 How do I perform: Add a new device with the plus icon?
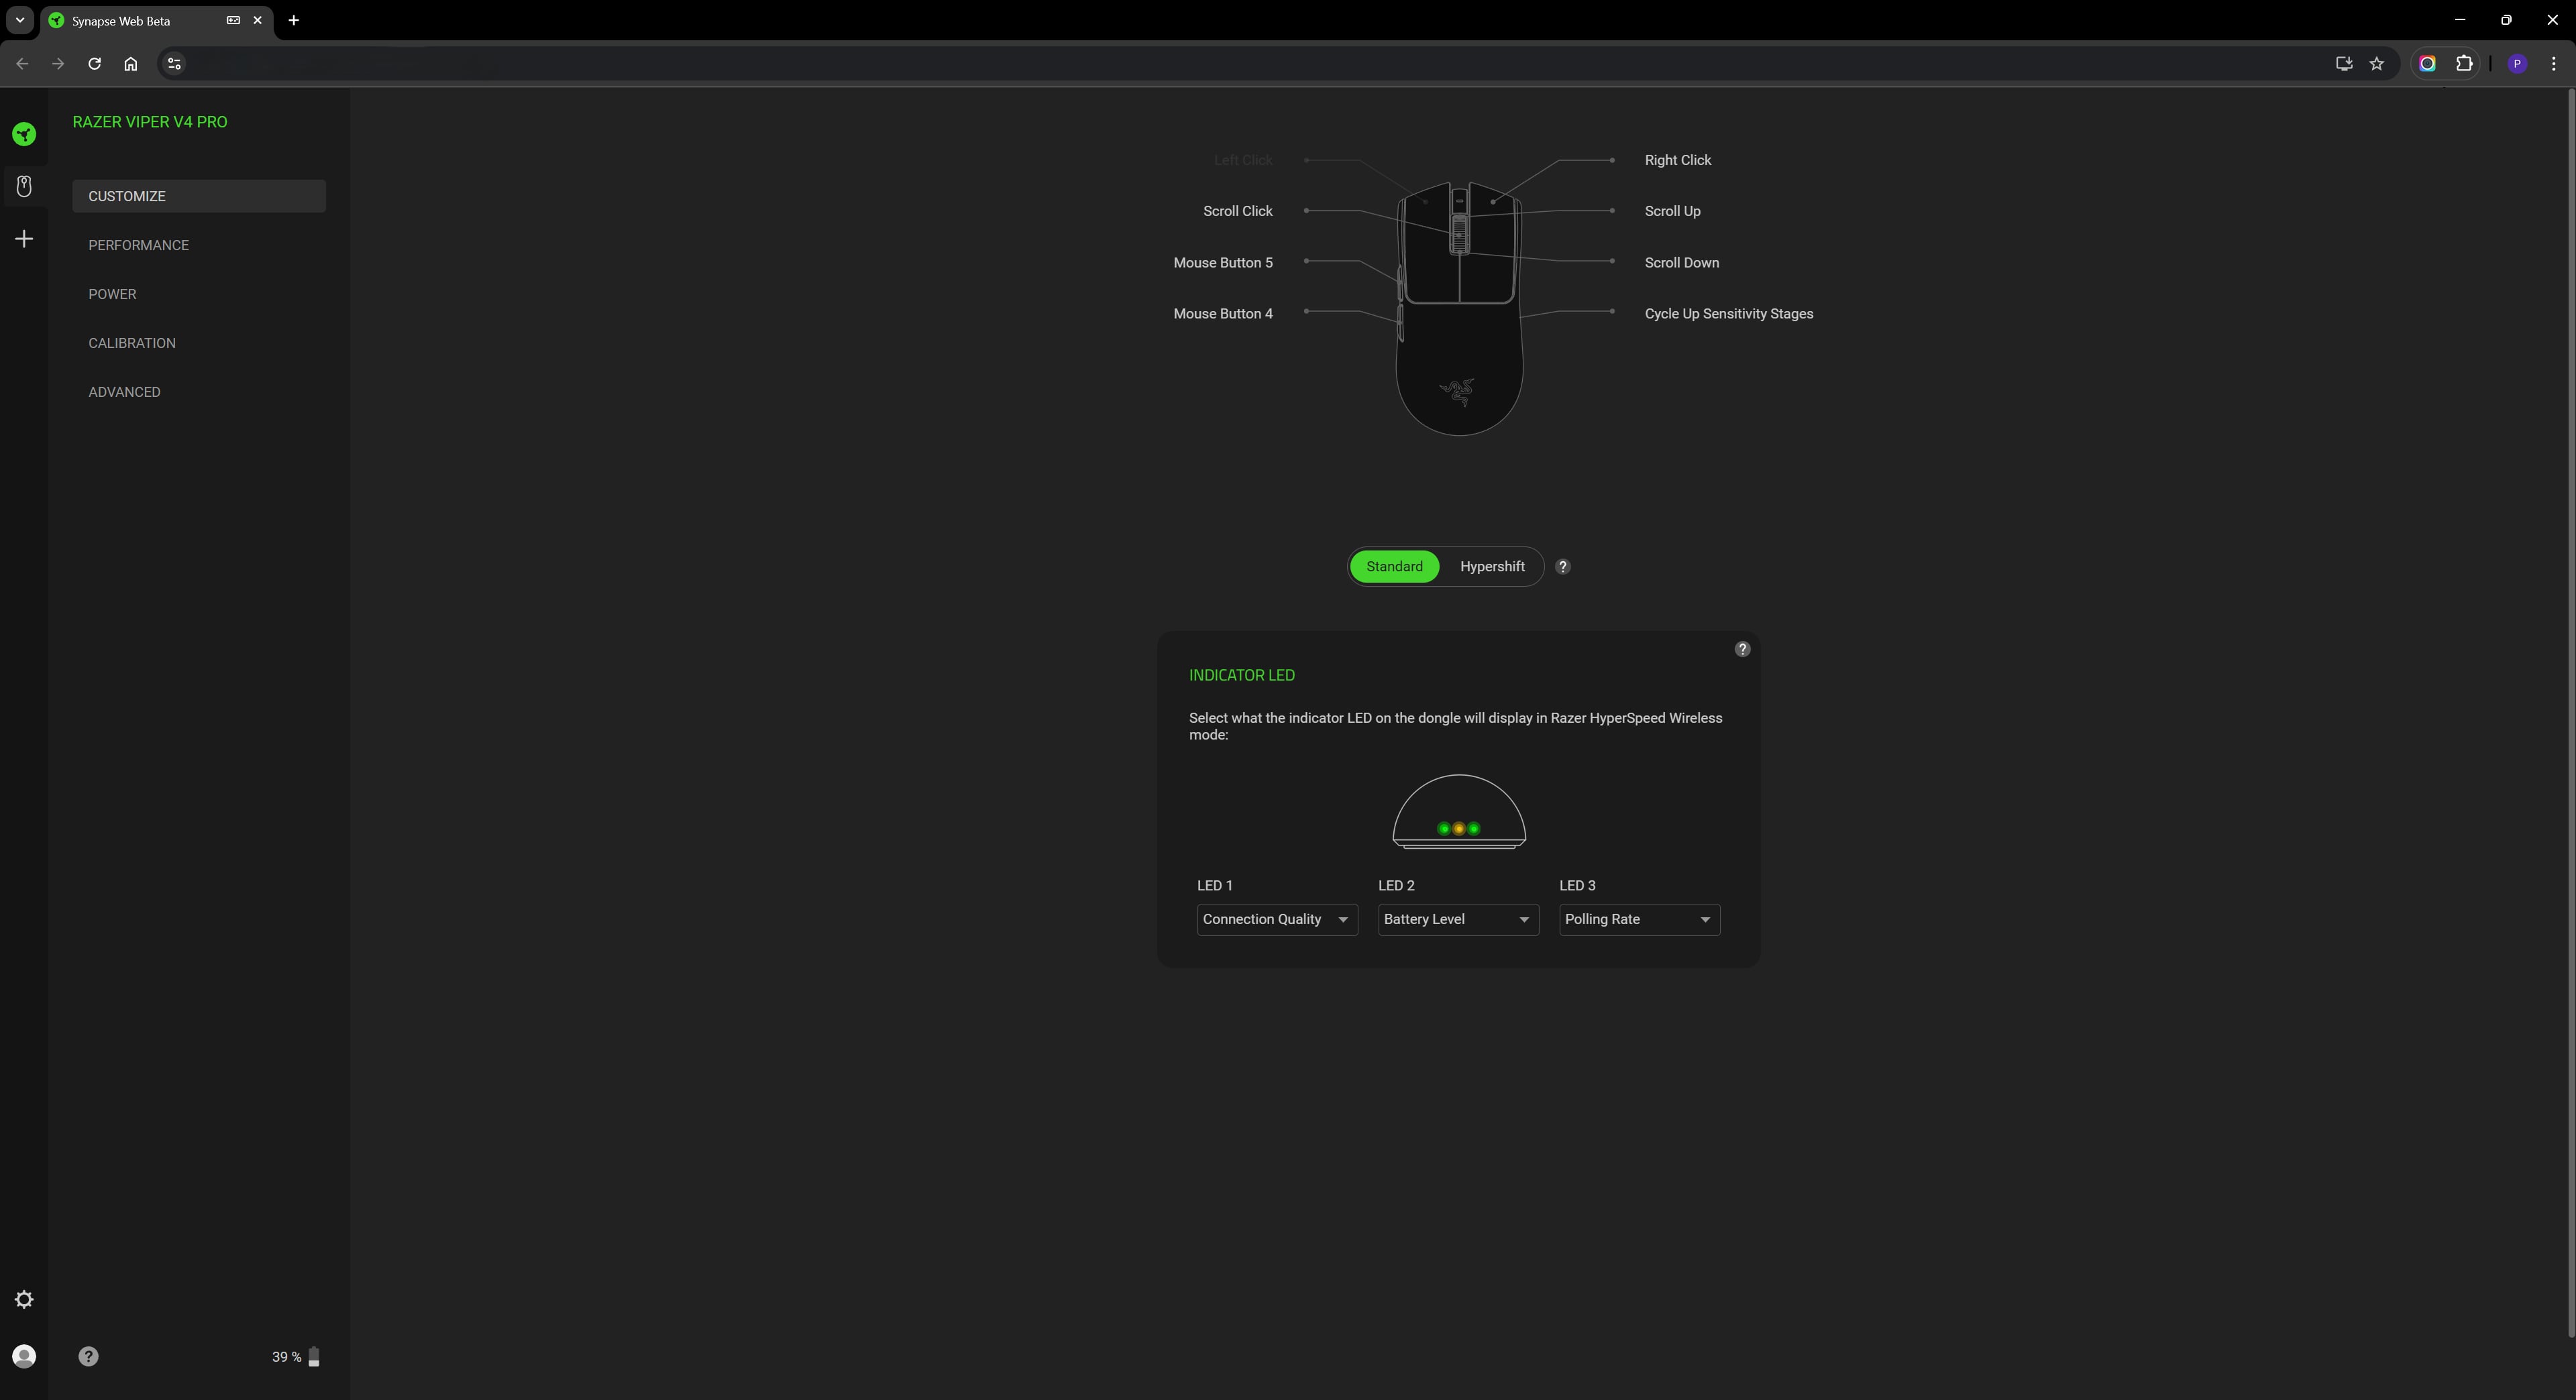click(24, 238)
